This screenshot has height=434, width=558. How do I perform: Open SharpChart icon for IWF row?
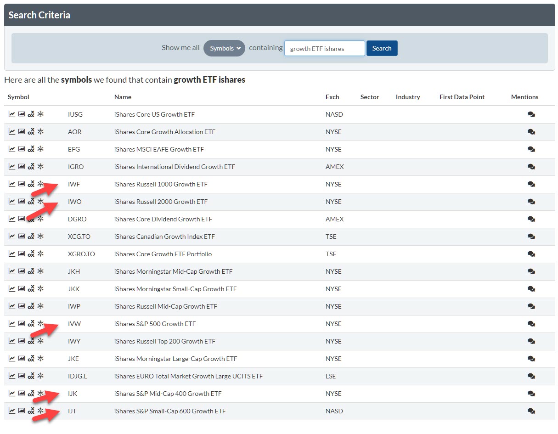[12, 184]
